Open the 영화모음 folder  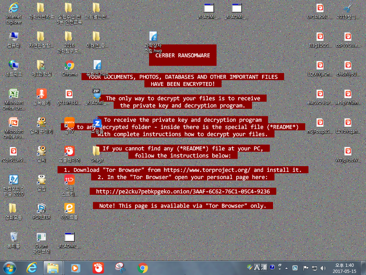coord(13,212)
